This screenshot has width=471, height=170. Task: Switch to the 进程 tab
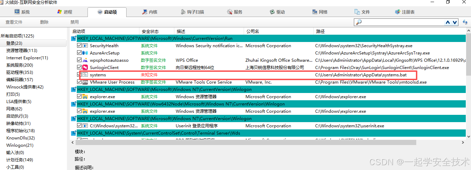tap(64, 12)
